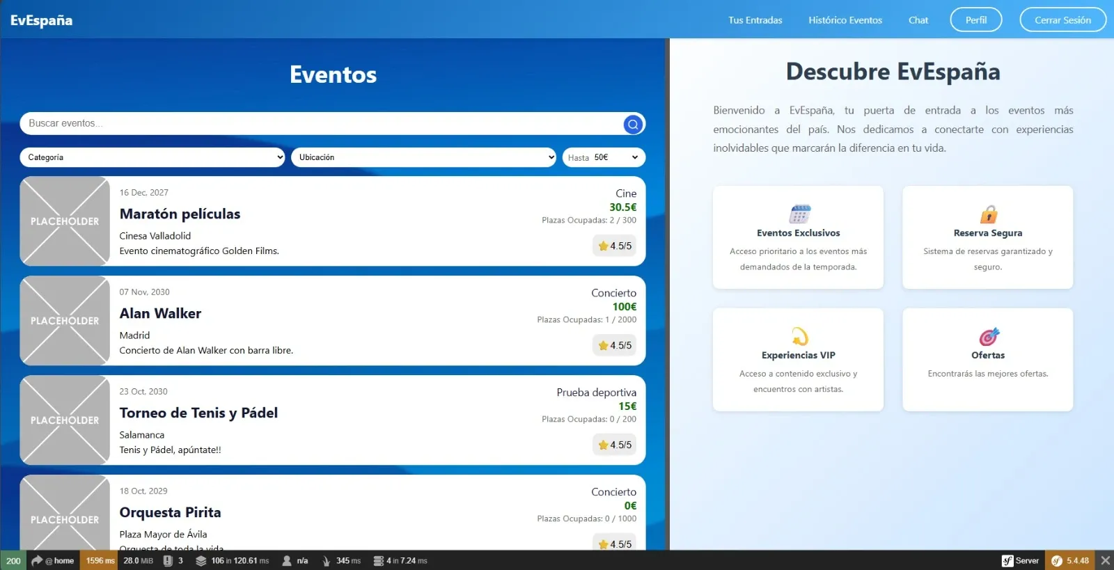Click the memory usage 28.0 MiB toolbar item
The width and height of the screenshot is (1114, 570).
(x=138, y=560)
